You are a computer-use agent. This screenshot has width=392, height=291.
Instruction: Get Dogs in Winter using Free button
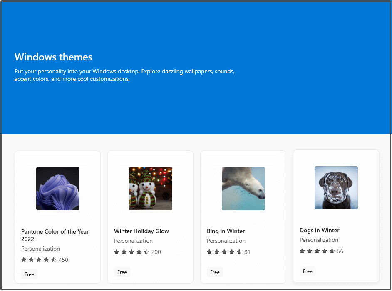(x=308, y=271)
